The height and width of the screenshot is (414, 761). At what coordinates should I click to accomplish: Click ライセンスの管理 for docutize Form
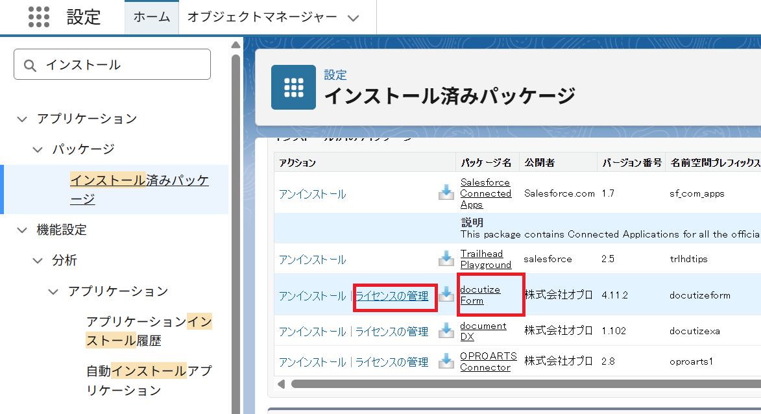pos(392,296)
